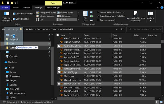Refresh the CCM IMAGES folder

pyautogui.click(x=122, y=29)
